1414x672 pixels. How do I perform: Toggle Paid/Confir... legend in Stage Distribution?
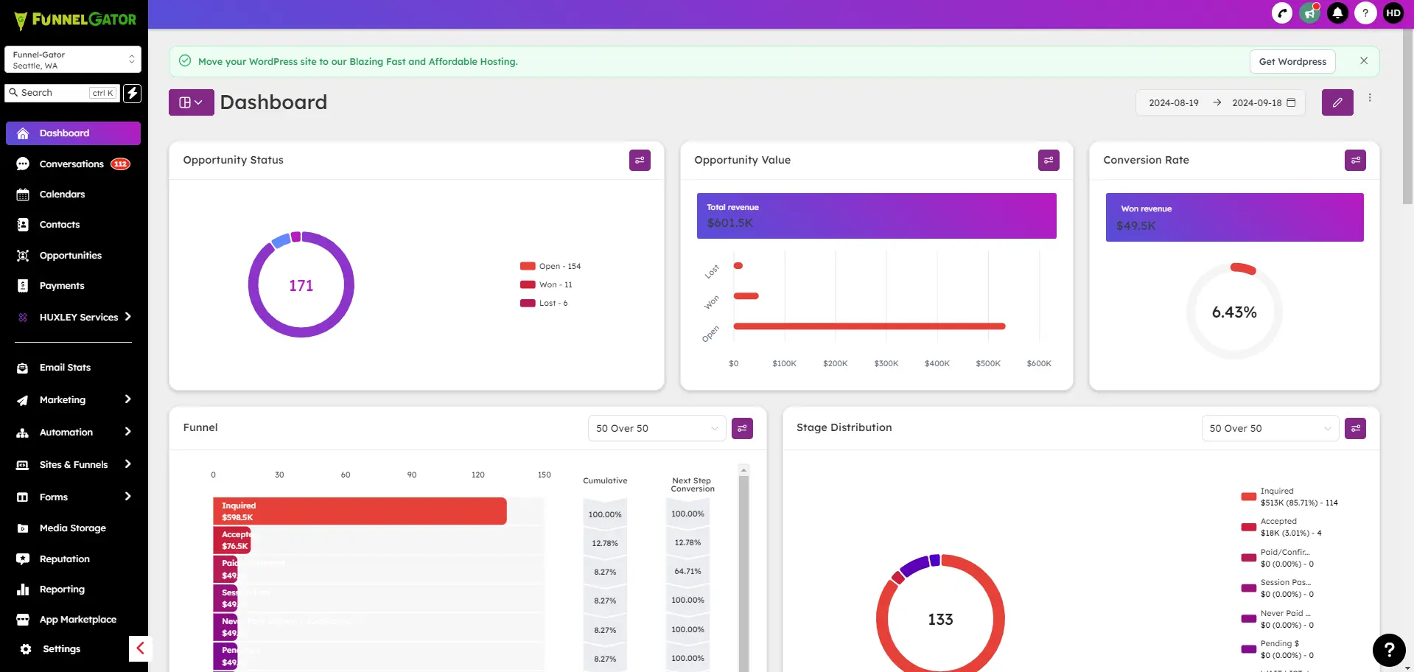pos(1277,558)
